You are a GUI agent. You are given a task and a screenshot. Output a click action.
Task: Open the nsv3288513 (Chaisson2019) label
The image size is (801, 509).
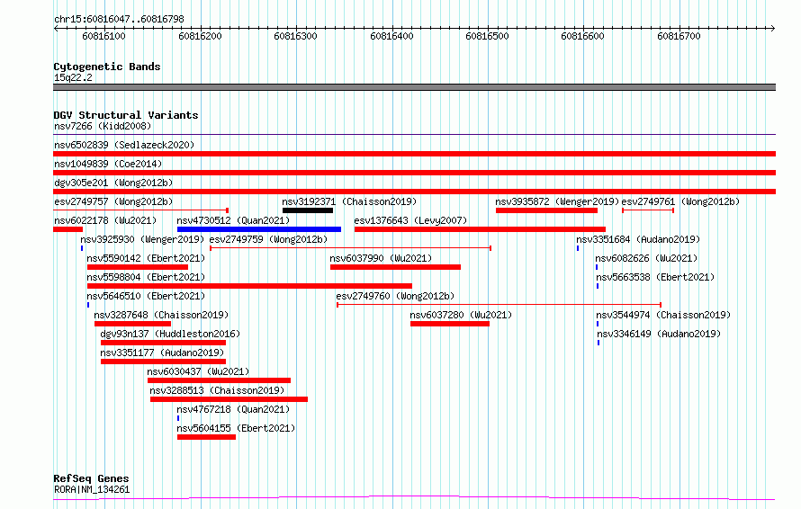click(x=217, y=390)
